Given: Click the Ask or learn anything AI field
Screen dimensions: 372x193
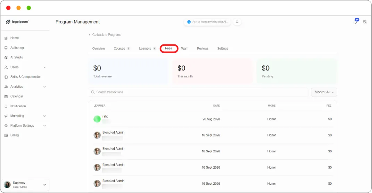Looking at the screenshot, I should tap(207, 22).
